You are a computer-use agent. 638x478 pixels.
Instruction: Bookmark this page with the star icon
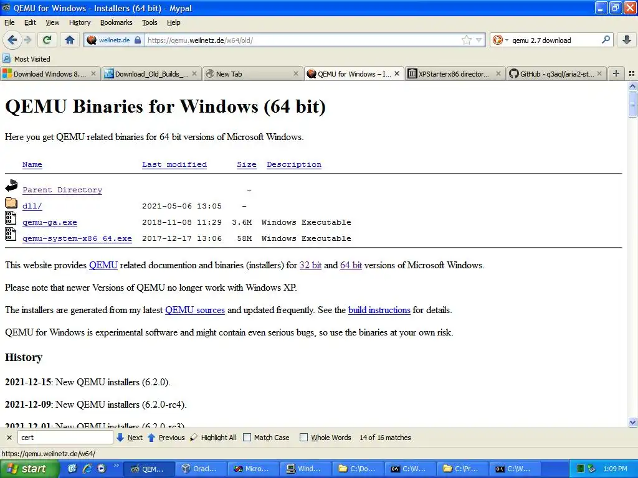pos(466,40)
